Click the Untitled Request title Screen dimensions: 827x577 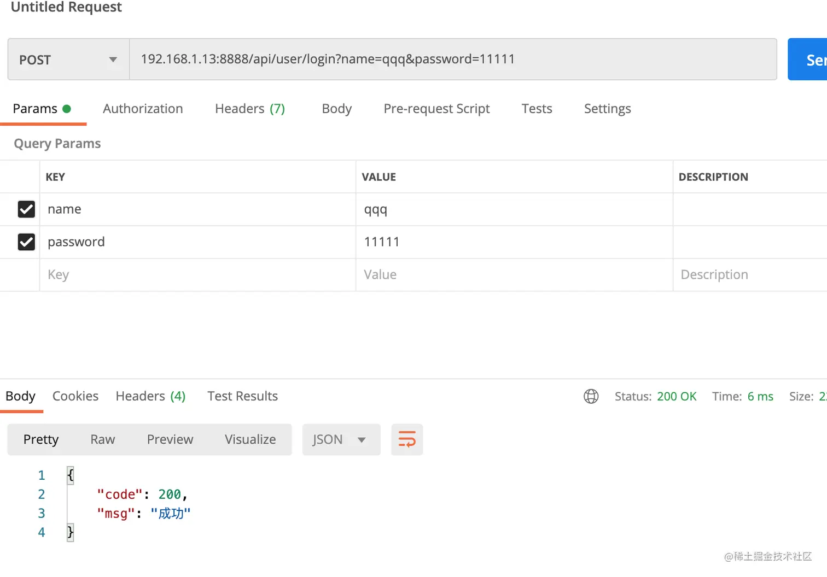tap(66, 7)
